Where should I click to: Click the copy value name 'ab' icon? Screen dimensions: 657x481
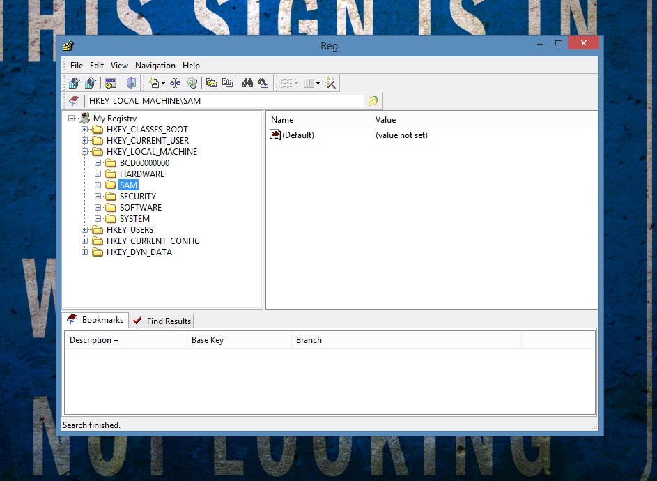(227, 83)
